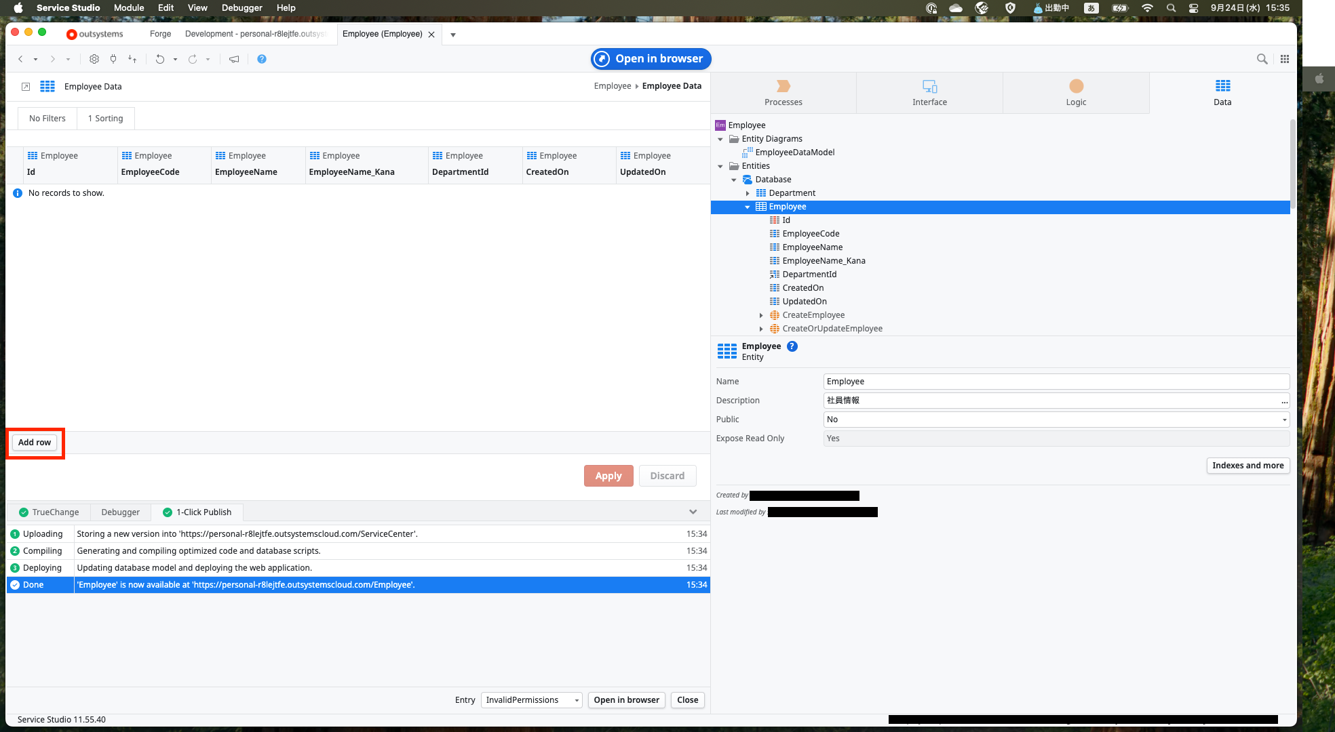Open feedback with the megaphone icon

pos(233,59)
